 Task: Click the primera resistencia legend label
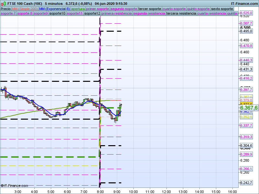pos(117,14)
